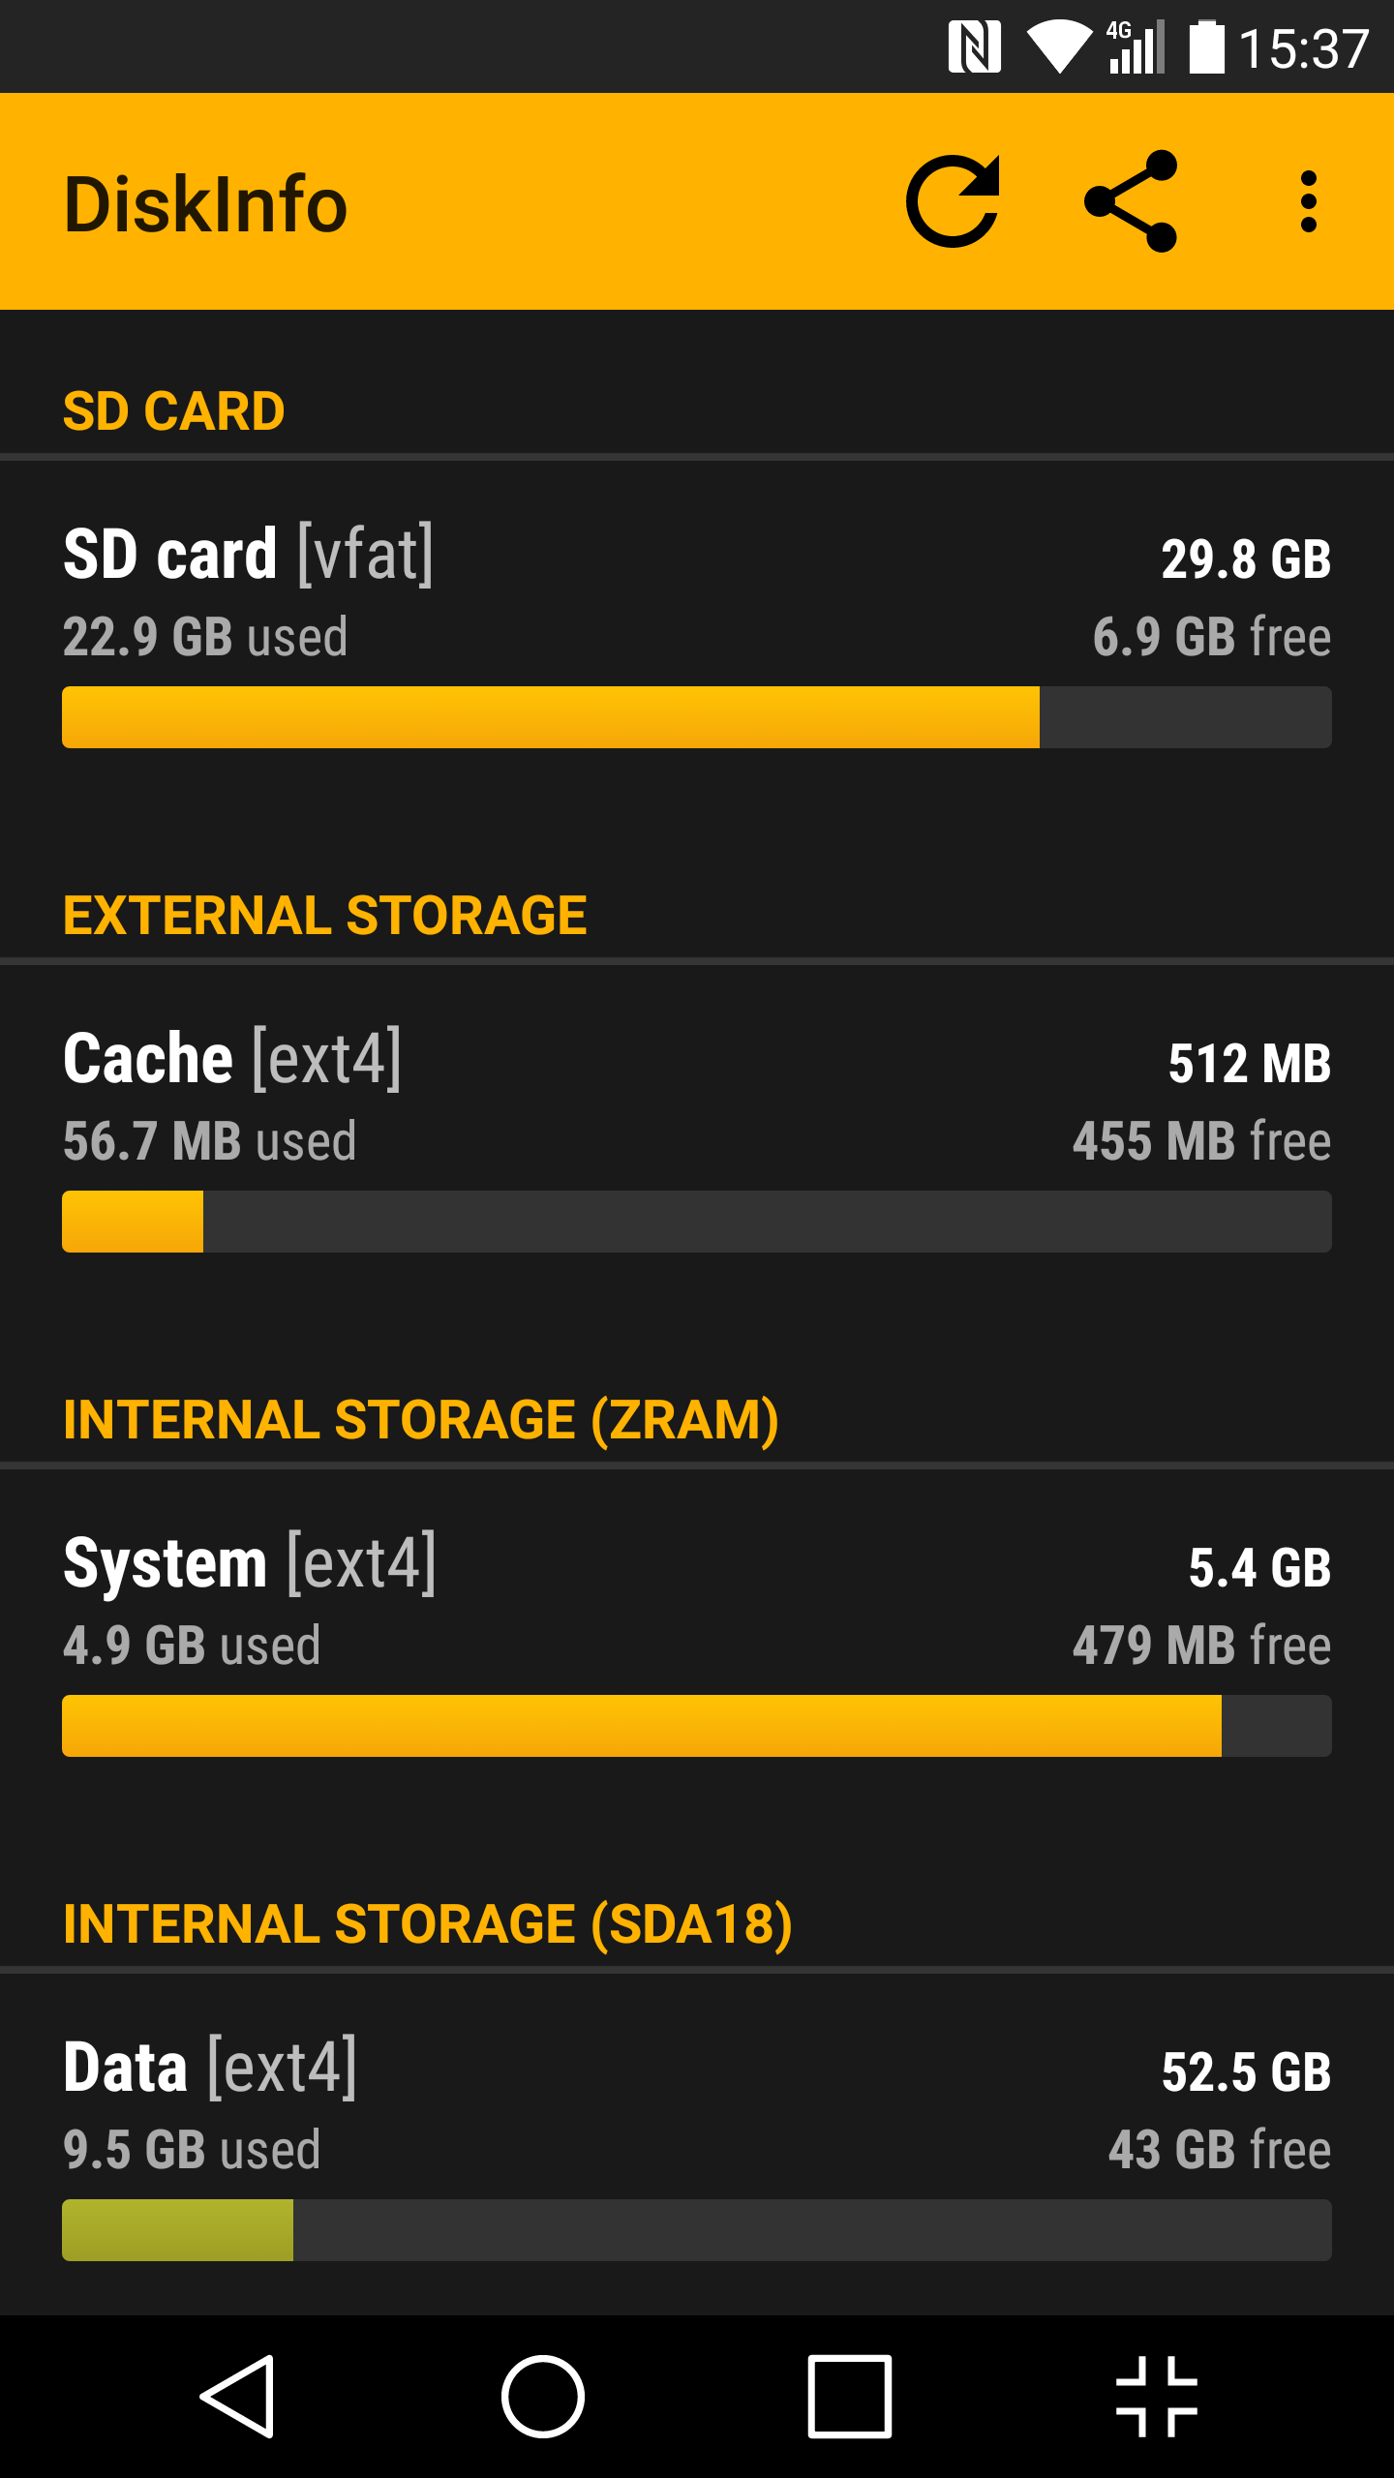Screen dimensions: 1394x2478
Task: Select the SD card [vfat] entry
Action: [x=697, y=634]
